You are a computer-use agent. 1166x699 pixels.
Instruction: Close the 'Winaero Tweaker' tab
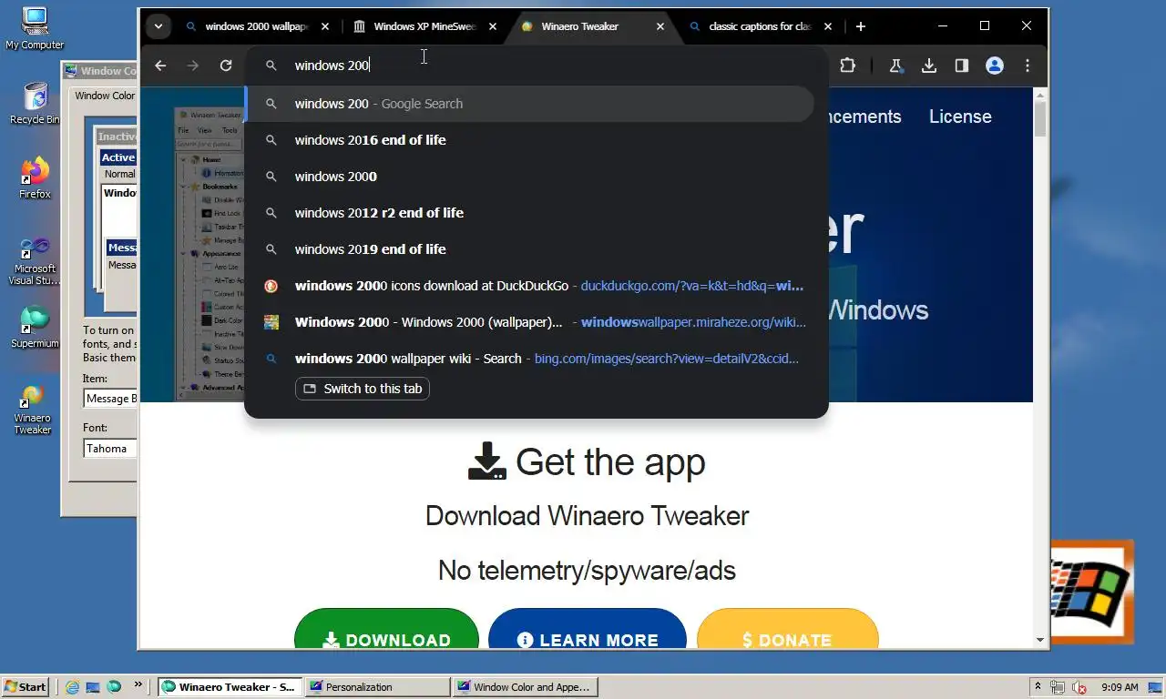[660, 26]
